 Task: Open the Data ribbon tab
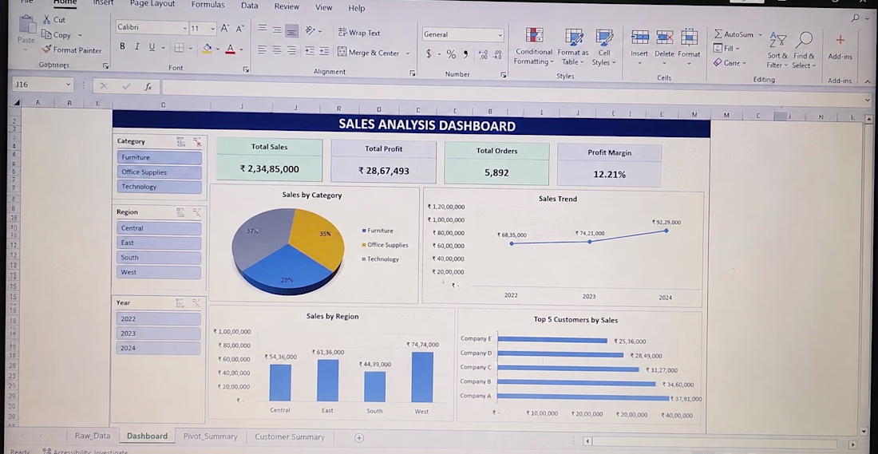pyautogui.click(x=249, y=6)
